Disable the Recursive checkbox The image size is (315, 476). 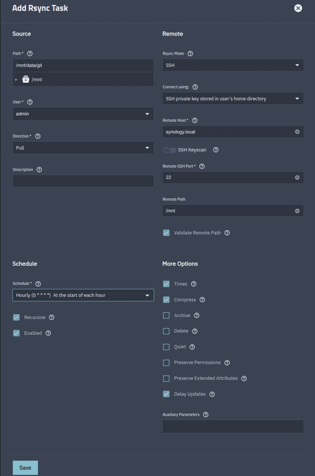pyautogui.click(x=17, y=317)
